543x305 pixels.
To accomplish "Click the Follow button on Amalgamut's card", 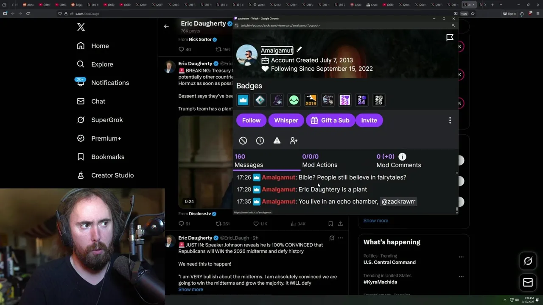I will (x=251, y=120).
